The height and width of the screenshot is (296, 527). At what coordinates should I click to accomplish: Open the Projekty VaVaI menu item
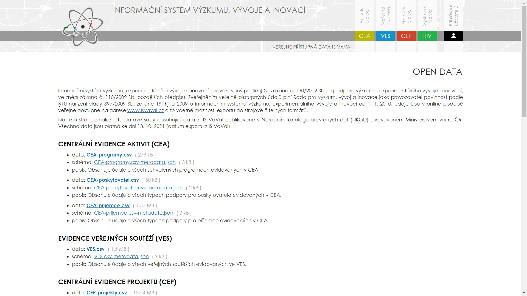406,15
